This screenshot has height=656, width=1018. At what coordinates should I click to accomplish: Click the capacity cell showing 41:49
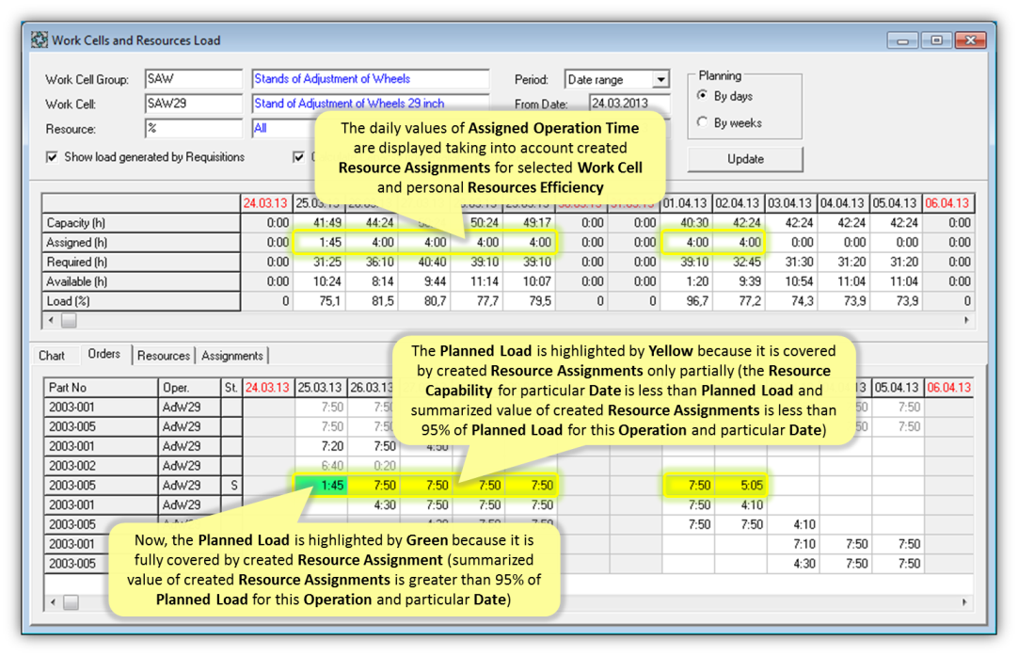coord(319,223)
